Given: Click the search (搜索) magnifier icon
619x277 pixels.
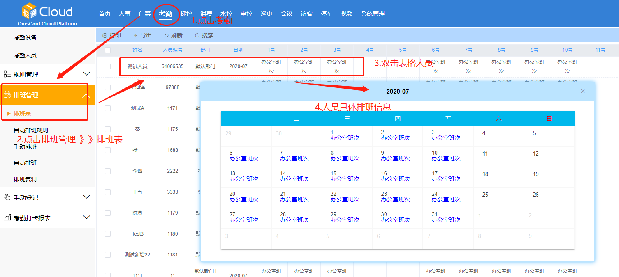Looking at the screenshot, I should pos(197,36).
